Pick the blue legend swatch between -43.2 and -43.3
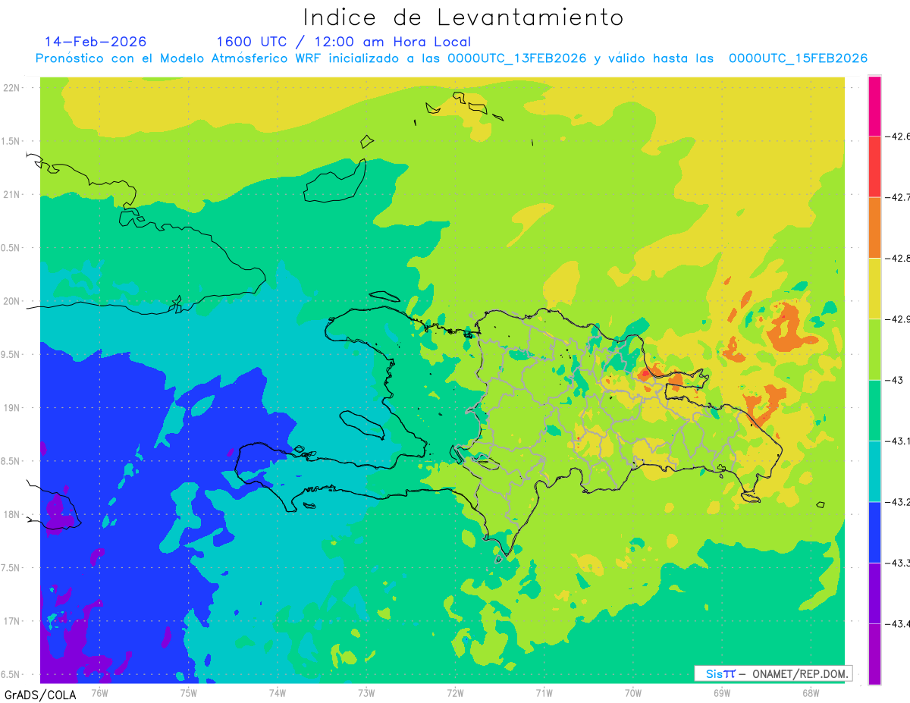 coord(874,532)
